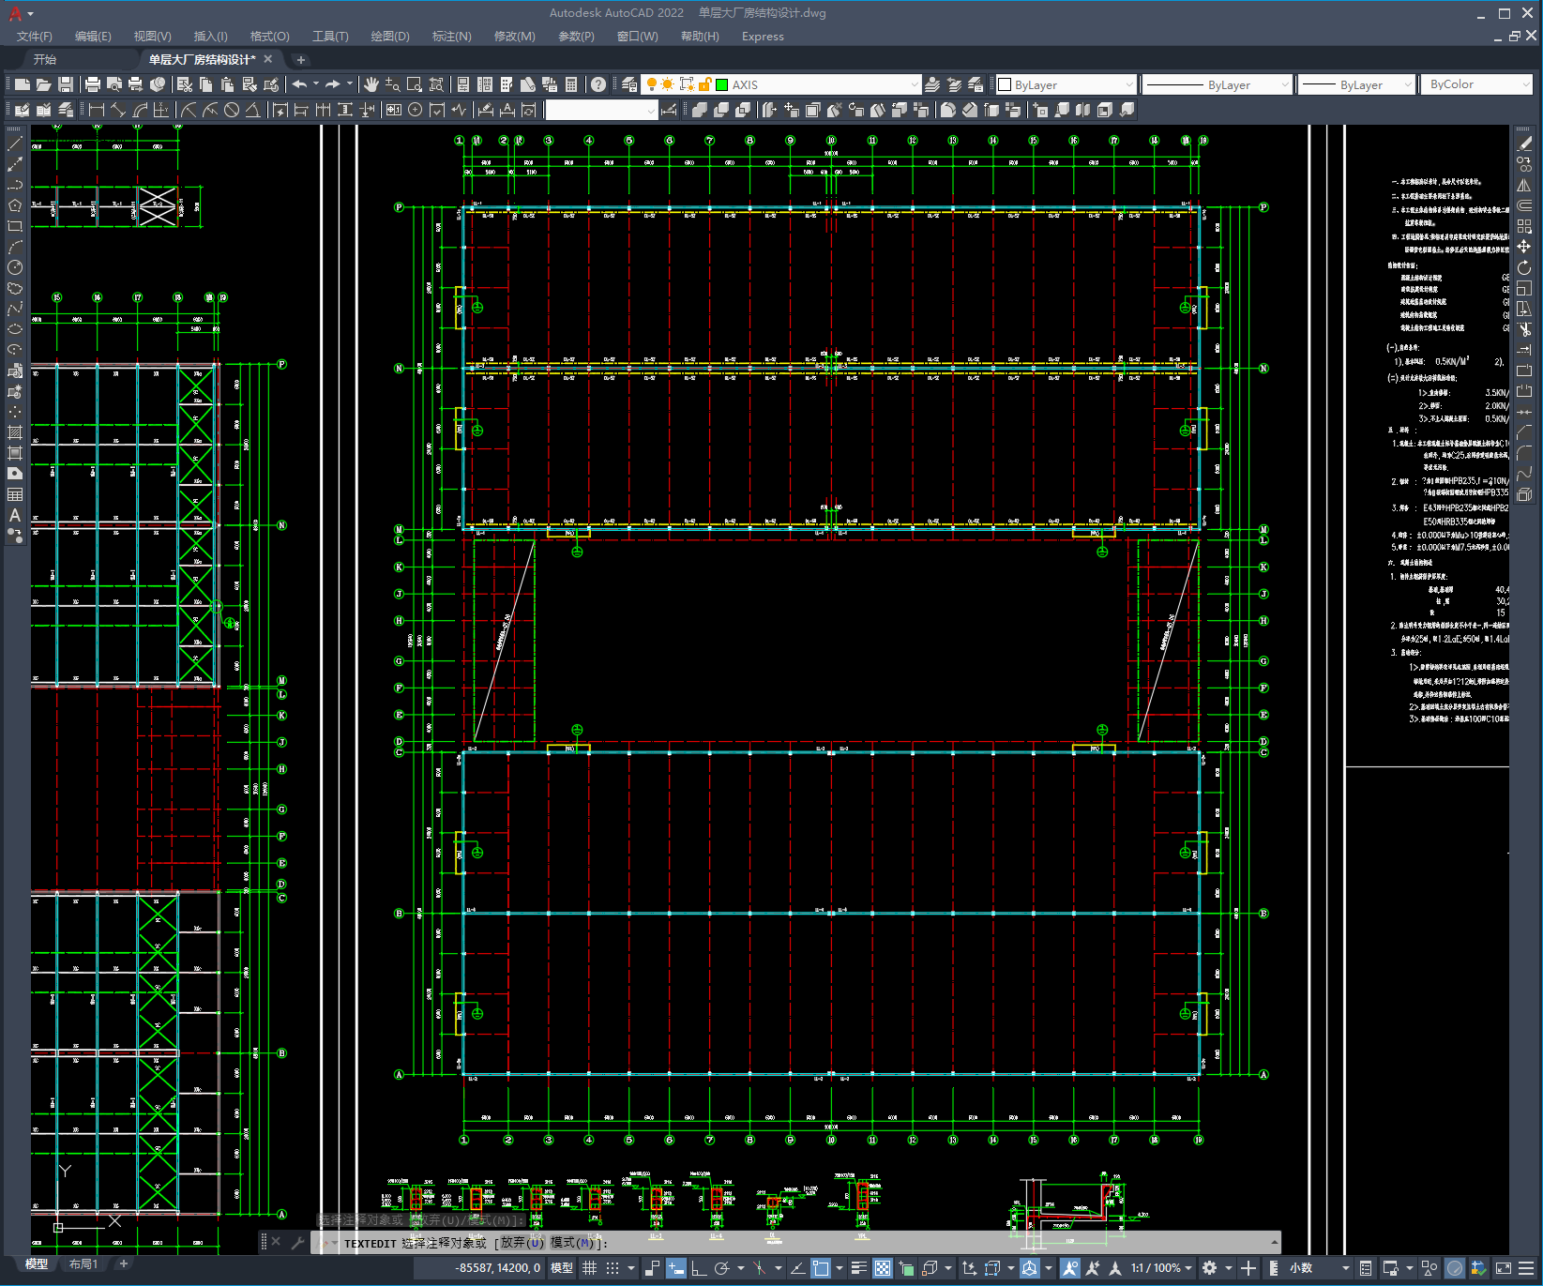Open the Layer Properties Manager icon
Screen dimensions: 1543x1286
click(629, 84)
